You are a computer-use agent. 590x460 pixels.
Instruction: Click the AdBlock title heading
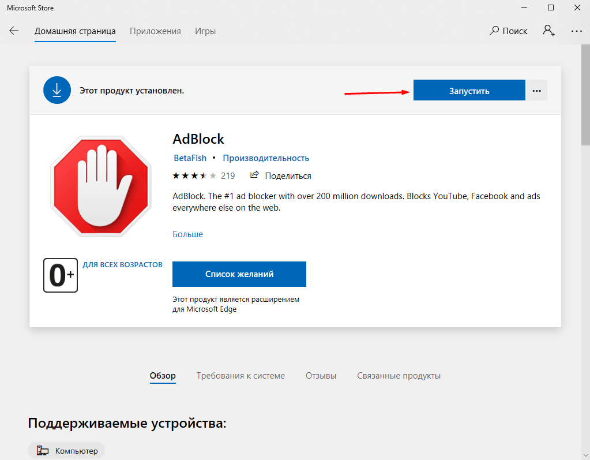point(198,139)
